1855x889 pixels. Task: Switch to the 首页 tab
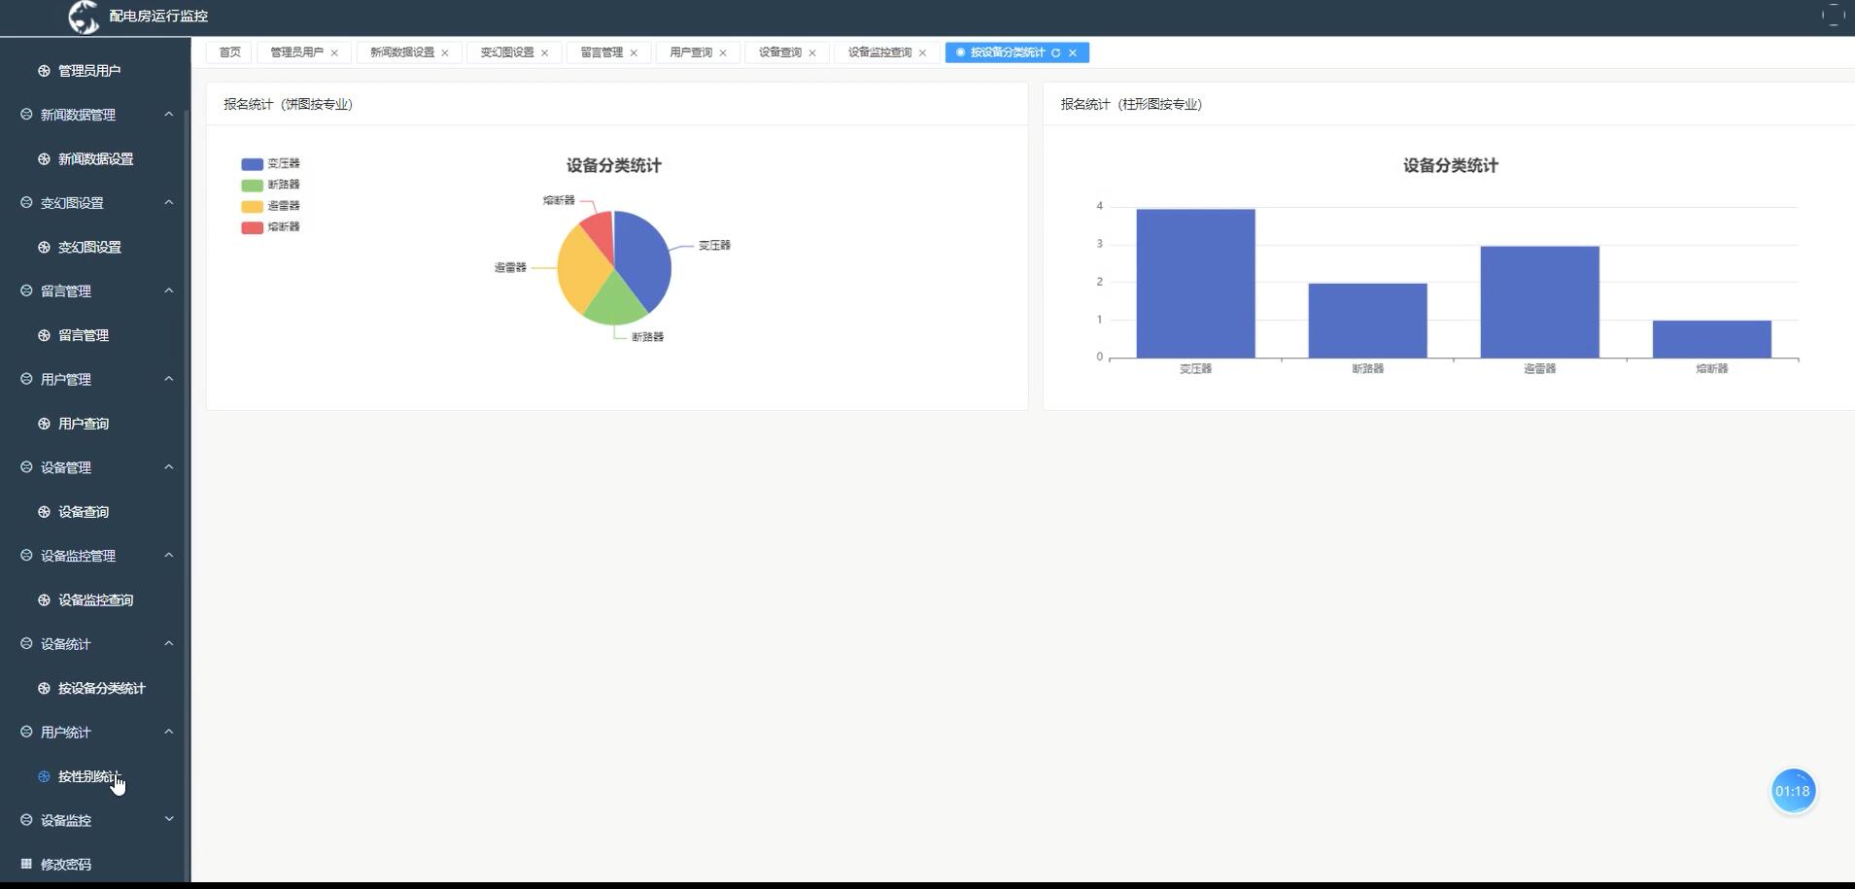228,51
